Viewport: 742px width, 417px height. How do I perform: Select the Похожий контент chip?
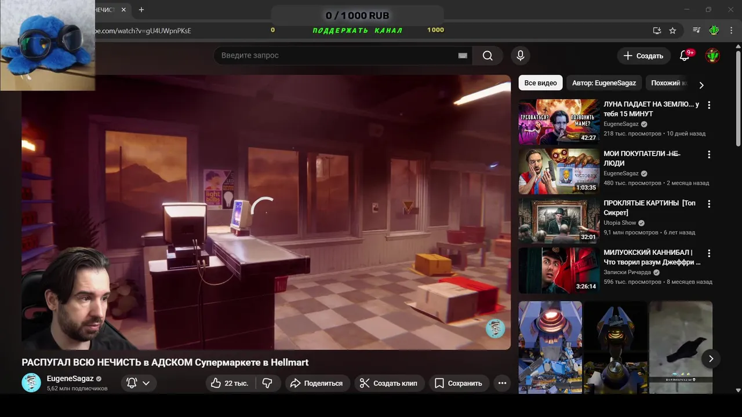(668, 83)
